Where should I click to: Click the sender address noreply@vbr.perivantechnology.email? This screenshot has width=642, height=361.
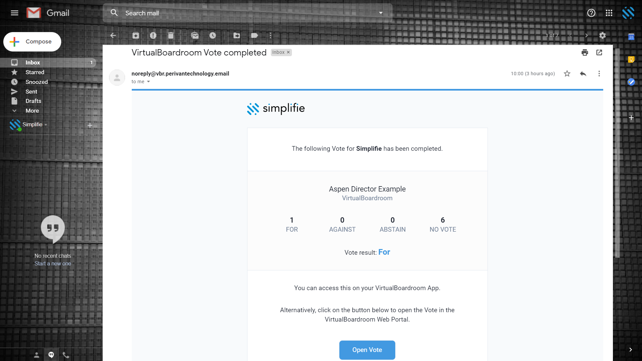click(x=180, y=74)
